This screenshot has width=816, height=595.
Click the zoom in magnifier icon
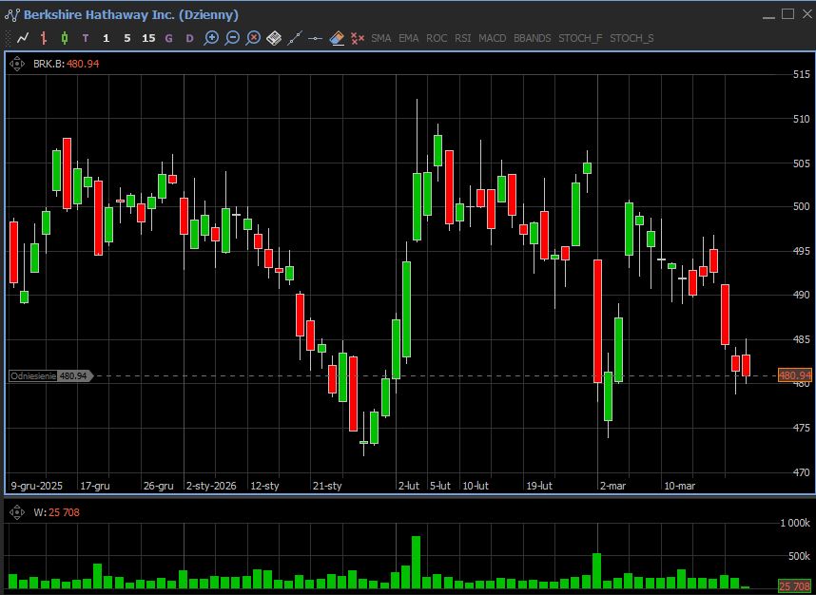pyautogui.click(x=211, y=38)
